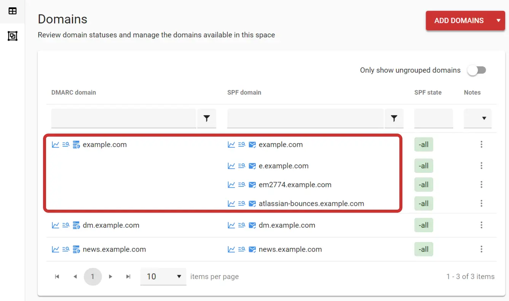509x301 pixels.
Task: Click the ADD DOMAINS button
Action: (x=459, y=21)
